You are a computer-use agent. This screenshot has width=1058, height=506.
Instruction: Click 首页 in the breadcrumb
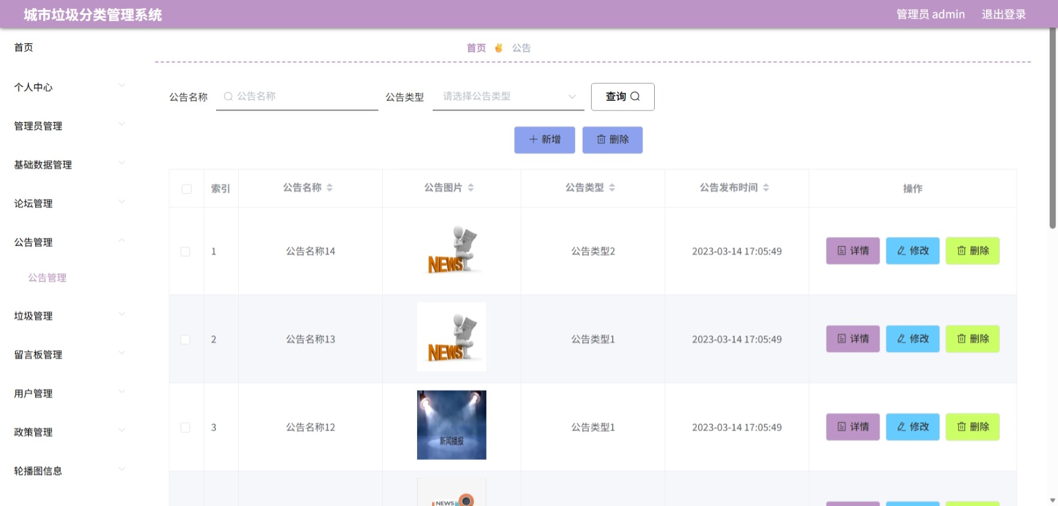pyautogui.click(x=476, y=48)
